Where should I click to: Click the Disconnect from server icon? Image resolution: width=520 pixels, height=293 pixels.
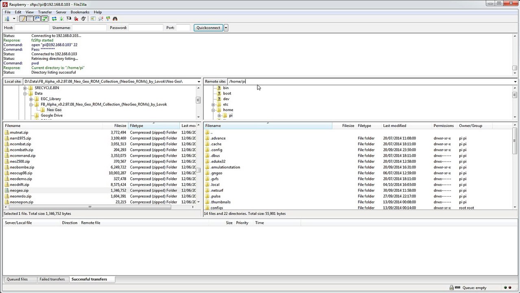(76, 19)
